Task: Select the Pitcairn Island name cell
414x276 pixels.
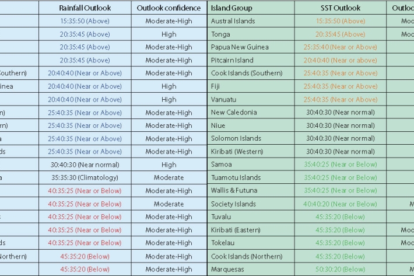Action: (x=232, y=60)
